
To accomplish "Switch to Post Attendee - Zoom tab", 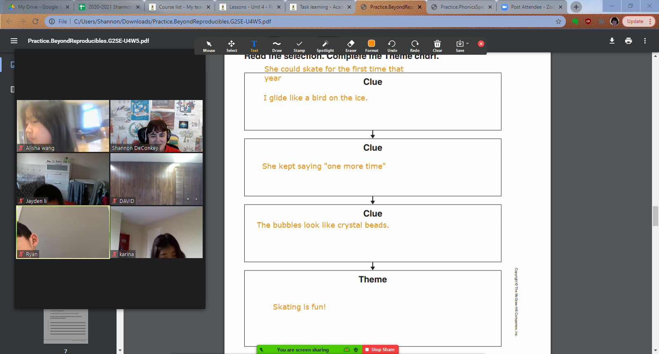I will [x=532, y=7].
